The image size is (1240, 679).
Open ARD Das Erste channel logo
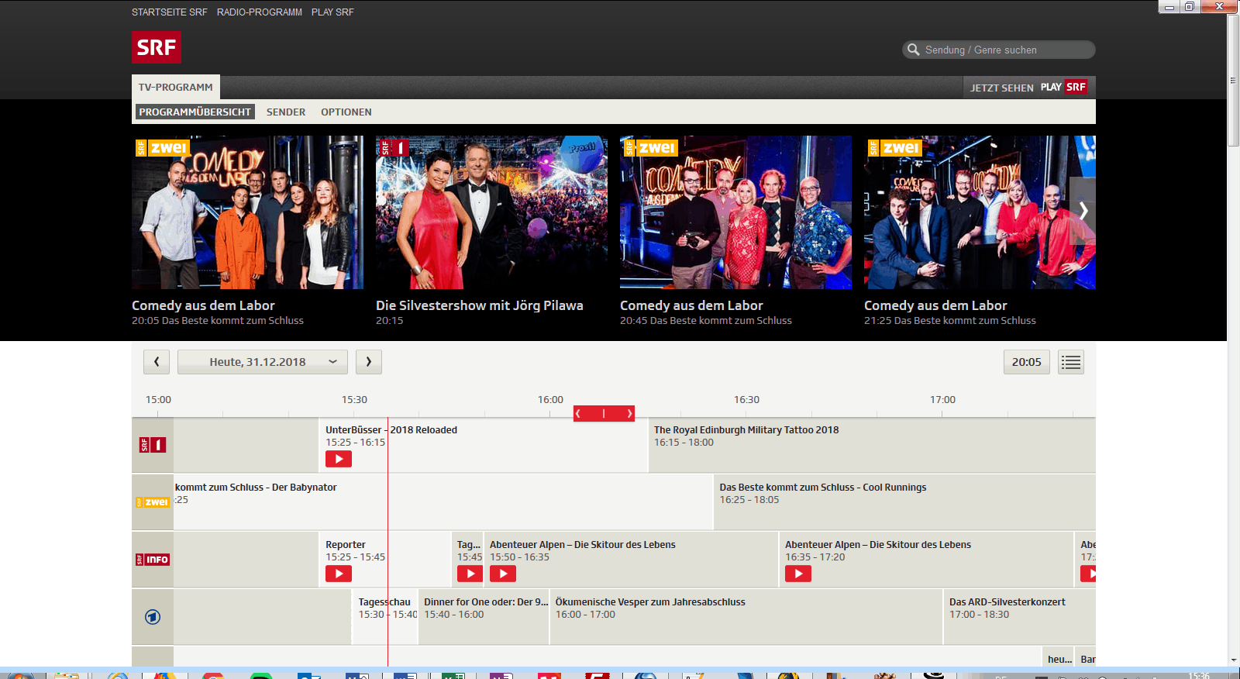[153, 617]
